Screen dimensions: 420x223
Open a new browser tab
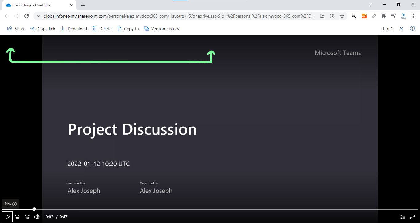(x=83, y=5)
